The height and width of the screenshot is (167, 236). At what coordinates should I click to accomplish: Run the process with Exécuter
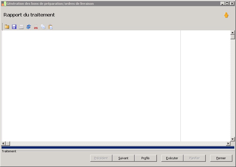tap(172, 158)
